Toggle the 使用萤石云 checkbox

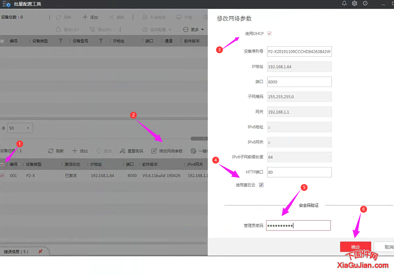pos(261,185)
